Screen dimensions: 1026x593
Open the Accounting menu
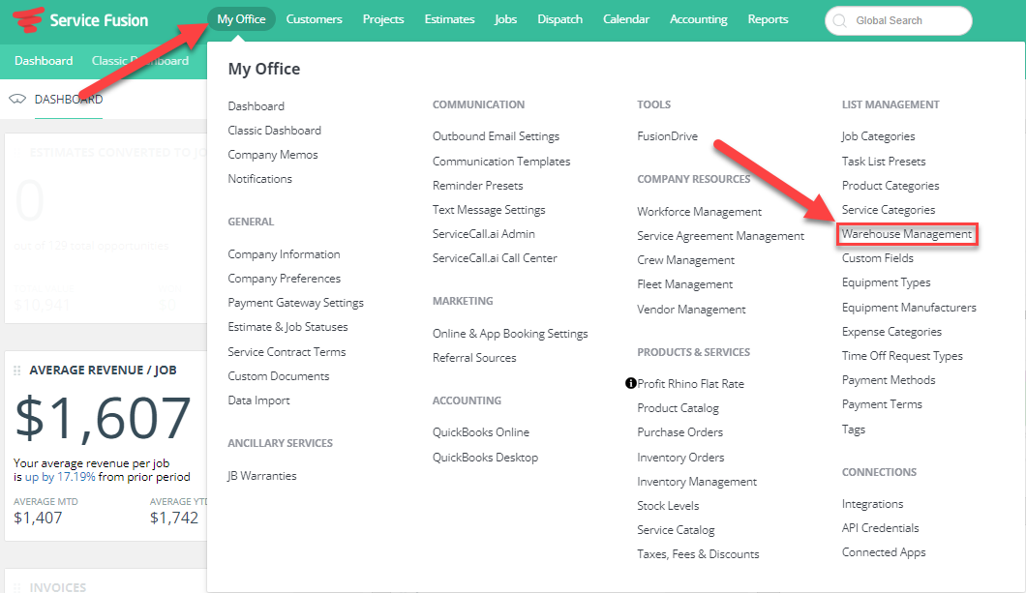699,19
